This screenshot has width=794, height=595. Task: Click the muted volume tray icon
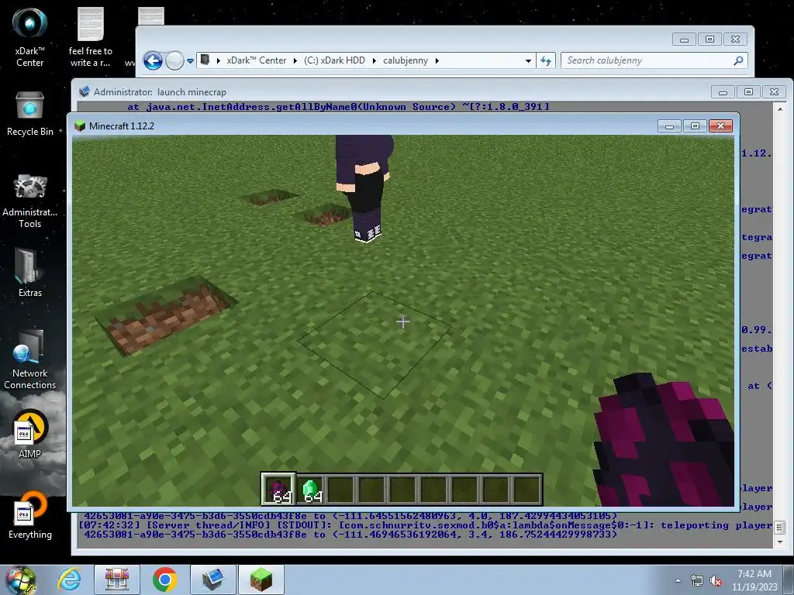tap(716, 580)
